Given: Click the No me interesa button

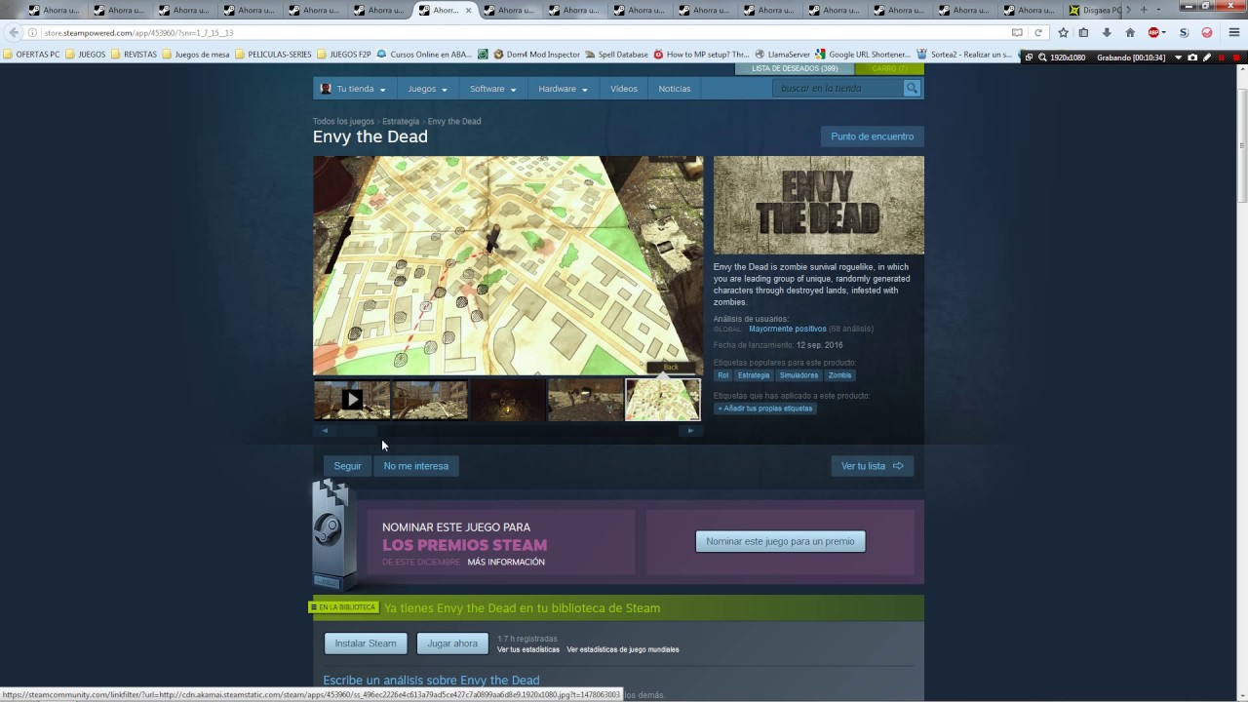Looking at the screenshot, I should pos(416,466).
